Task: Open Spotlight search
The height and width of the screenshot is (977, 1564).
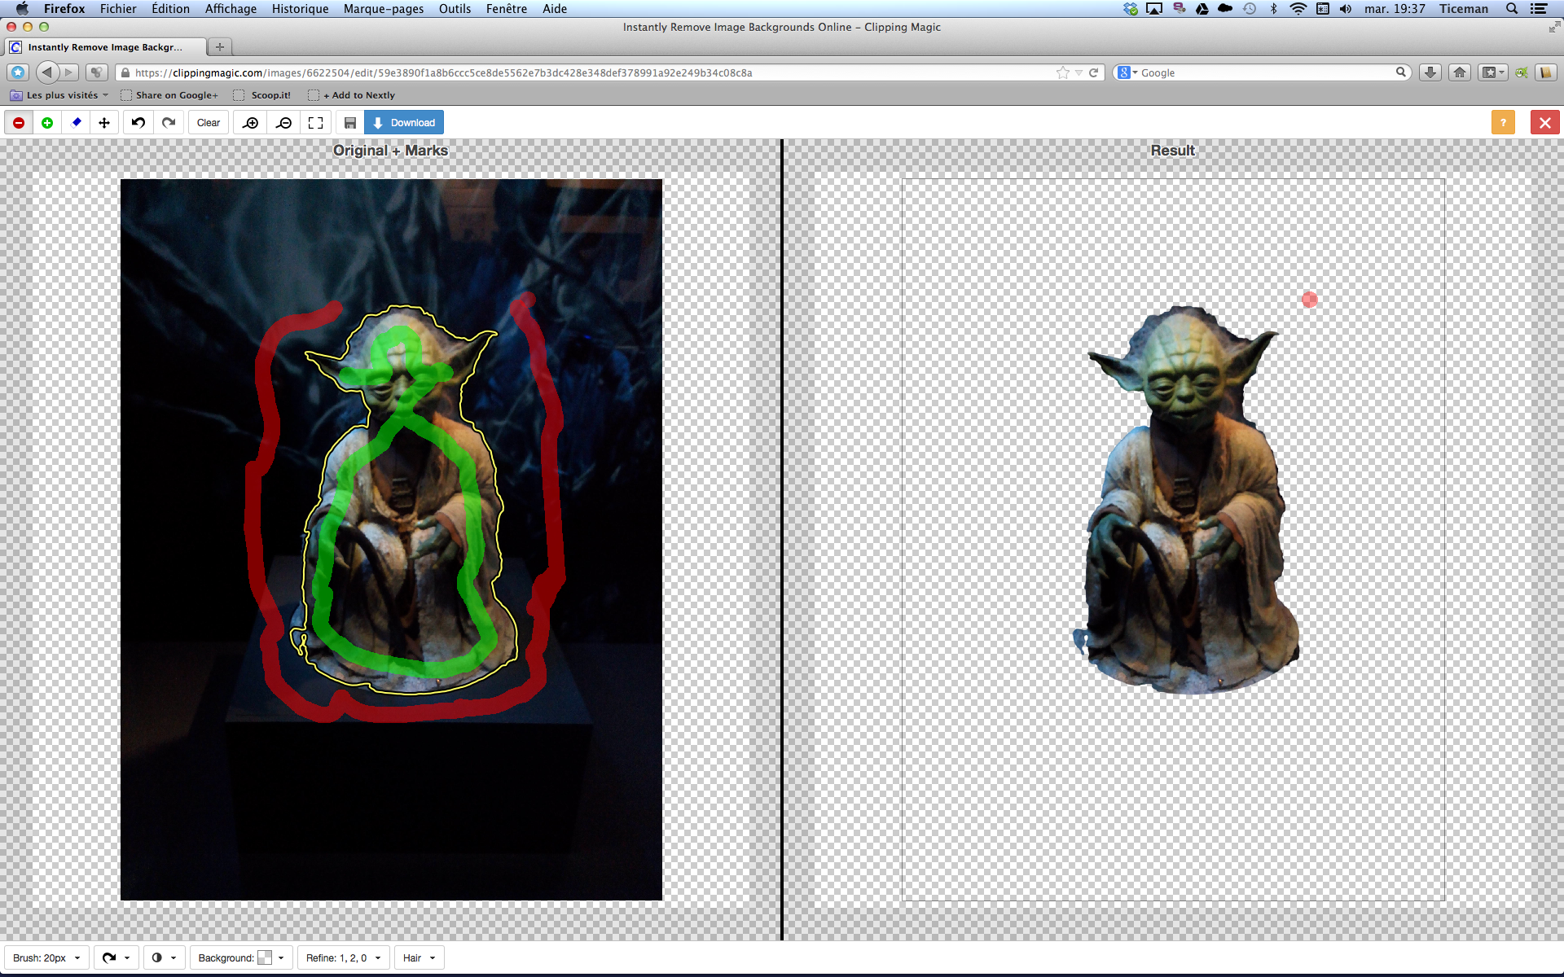Action: pyautogui.click(x=1512, y=9)
